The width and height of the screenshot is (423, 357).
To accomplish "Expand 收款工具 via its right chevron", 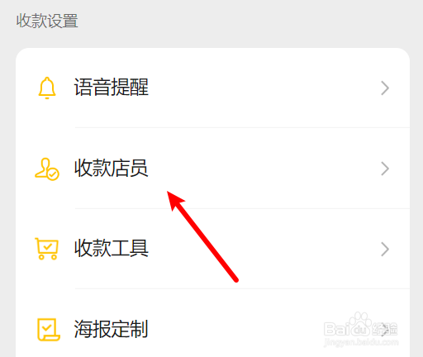I will pyautogui.click(x=385, y=250).
